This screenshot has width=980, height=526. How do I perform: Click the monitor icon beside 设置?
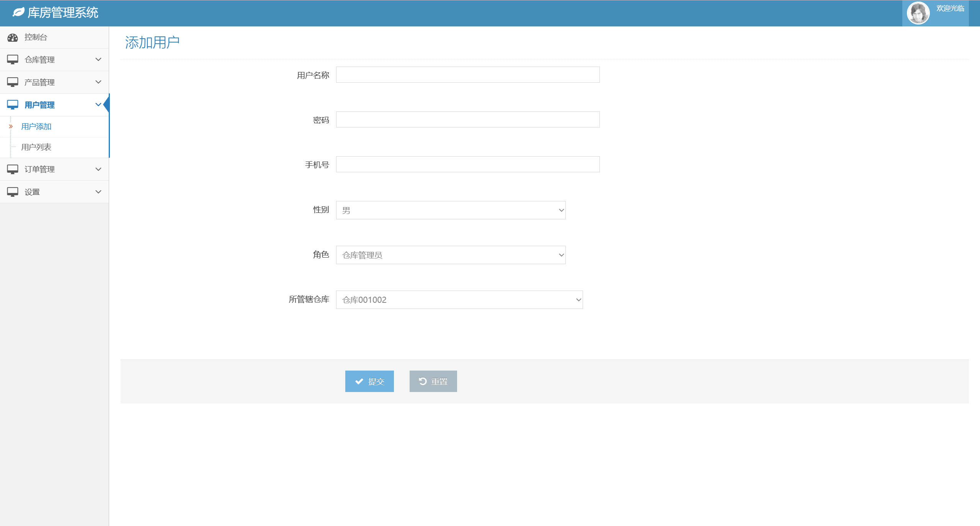[13, 192]
